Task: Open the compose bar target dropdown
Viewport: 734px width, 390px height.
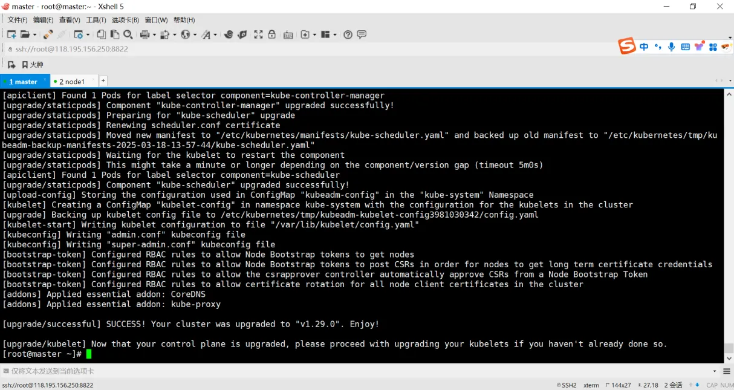Action: tap(715, 371)
